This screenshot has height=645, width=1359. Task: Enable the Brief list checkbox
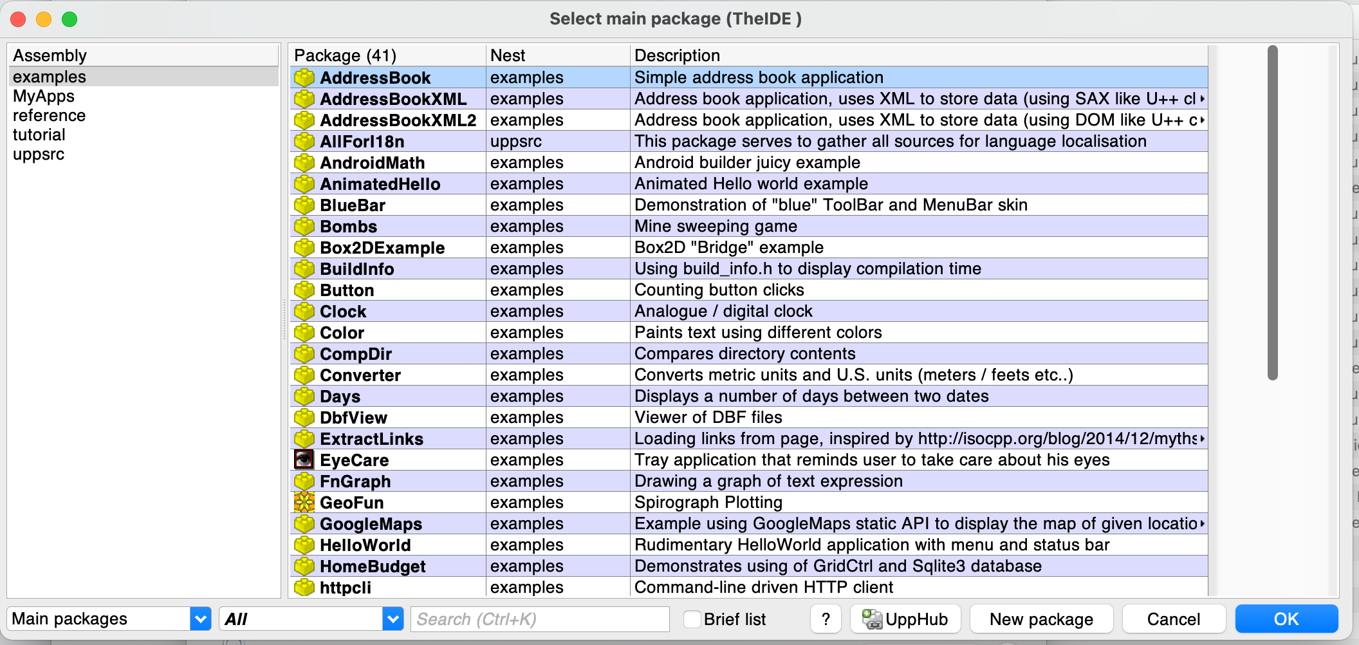point(692,619)
